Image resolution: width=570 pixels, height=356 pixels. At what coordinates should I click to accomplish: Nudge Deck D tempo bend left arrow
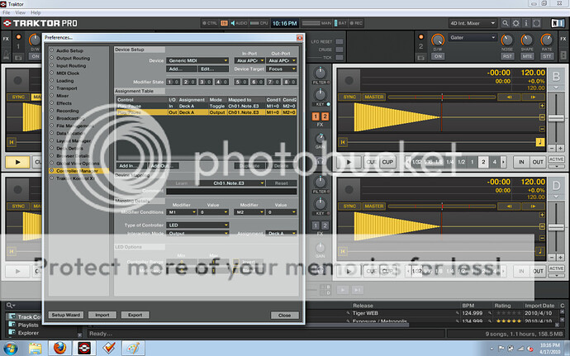pos(509,206)
